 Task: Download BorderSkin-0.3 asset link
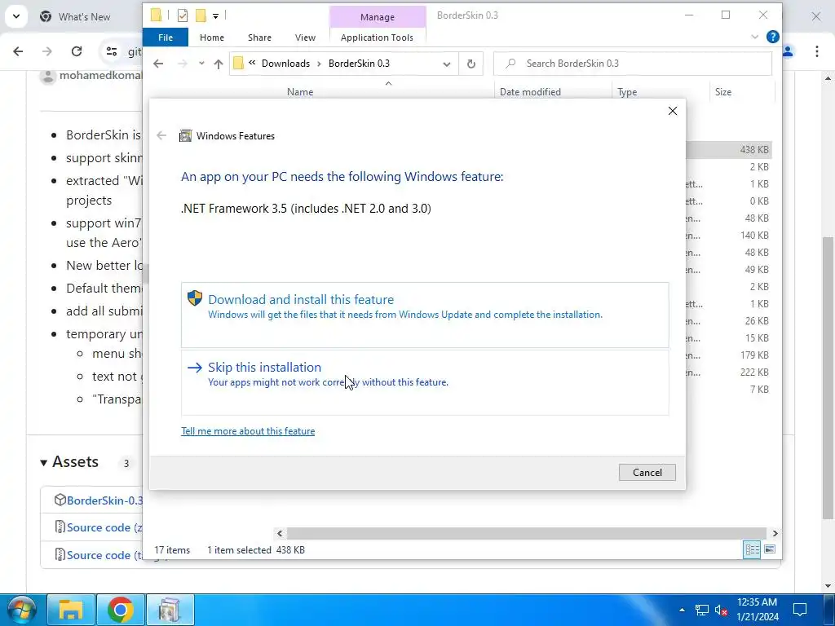click(x=105, y=501)
